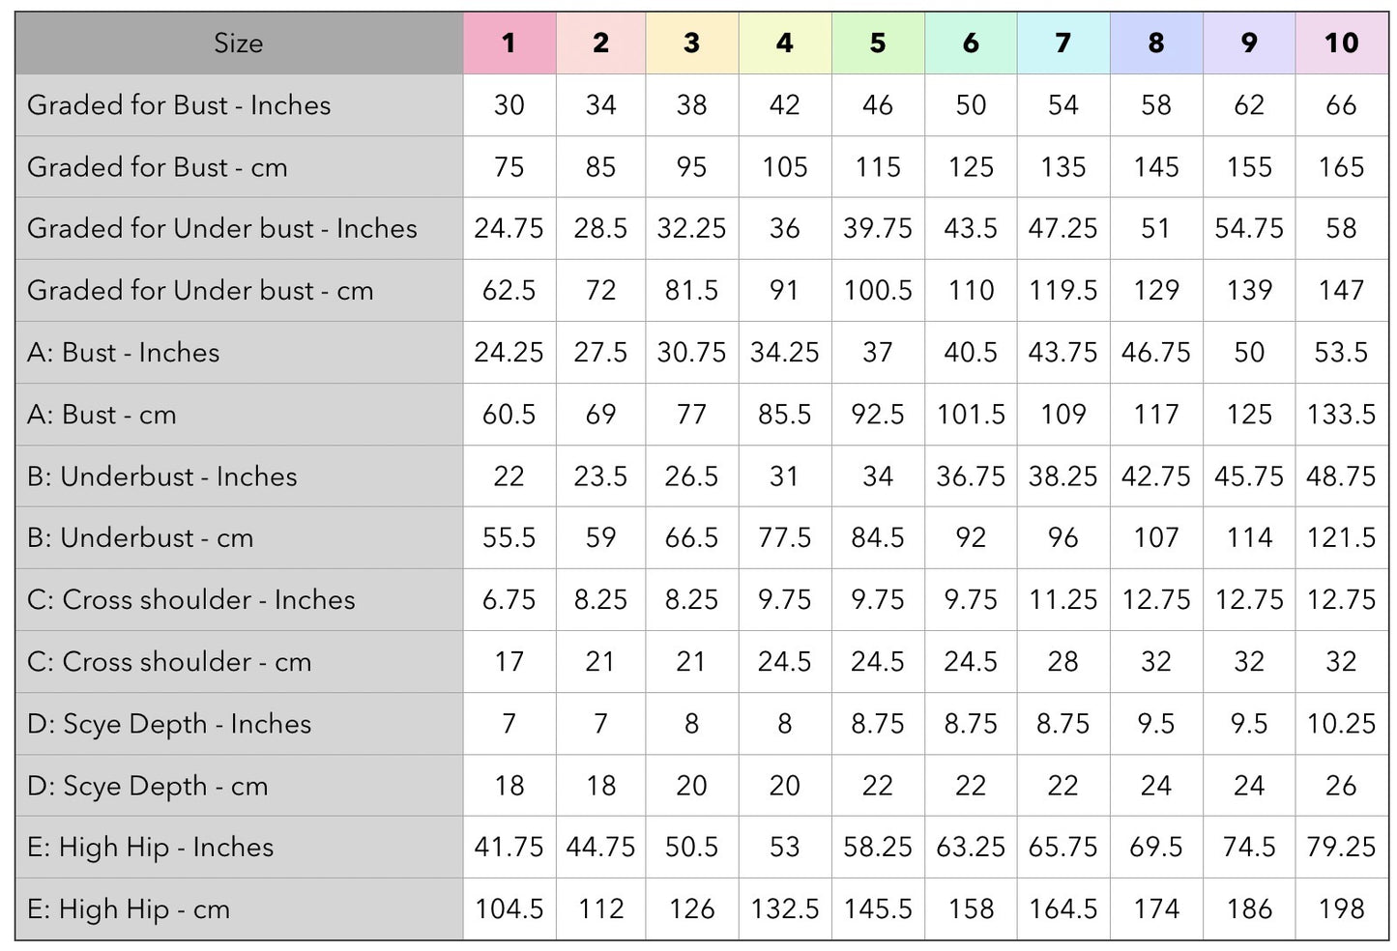Select the cell showing 133.5
The width and height of the screenshot is (1397, 951).
pos(1341,415)
